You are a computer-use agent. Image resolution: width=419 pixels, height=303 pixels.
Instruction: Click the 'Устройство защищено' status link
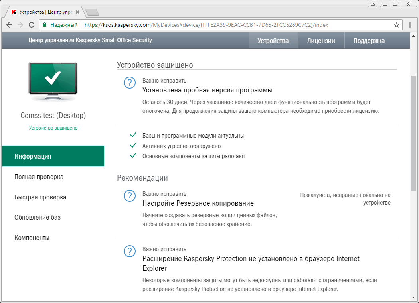52,128
